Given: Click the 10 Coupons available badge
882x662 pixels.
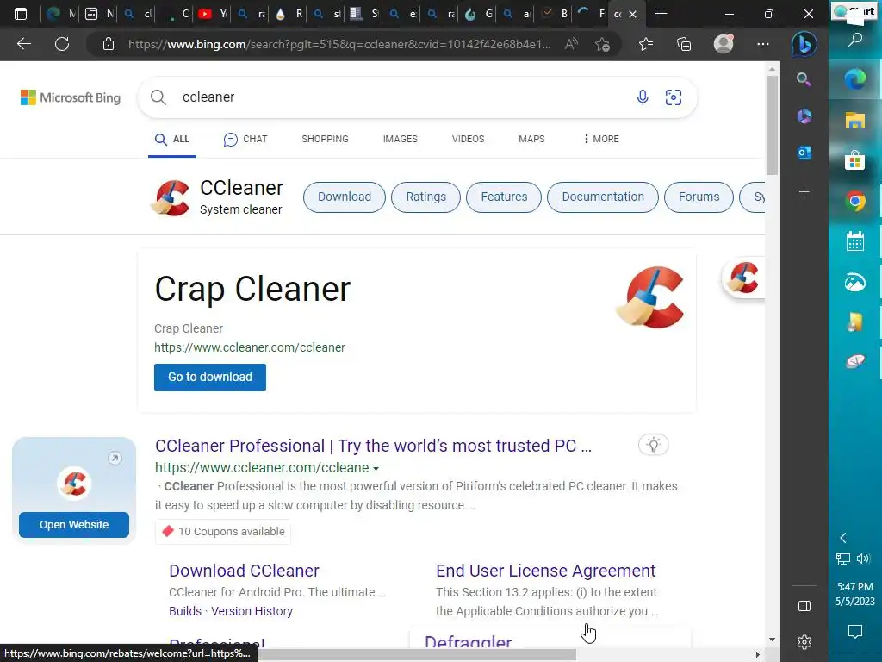Looking at the screenshot, I should click(223, 531).
